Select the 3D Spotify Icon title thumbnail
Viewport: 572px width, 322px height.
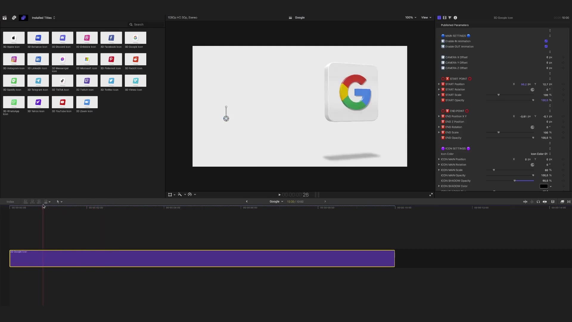click(x=14, y=81)
